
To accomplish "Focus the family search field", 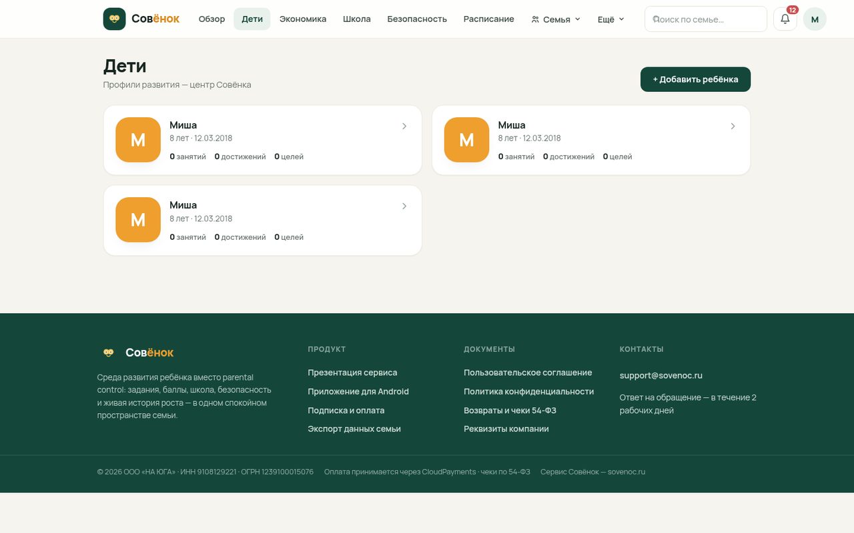I will click(706, 19).
